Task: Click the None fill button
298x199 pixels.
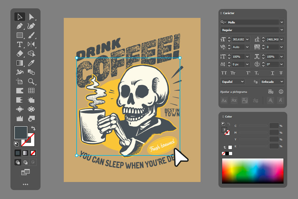Action: [x=33, y=153]
